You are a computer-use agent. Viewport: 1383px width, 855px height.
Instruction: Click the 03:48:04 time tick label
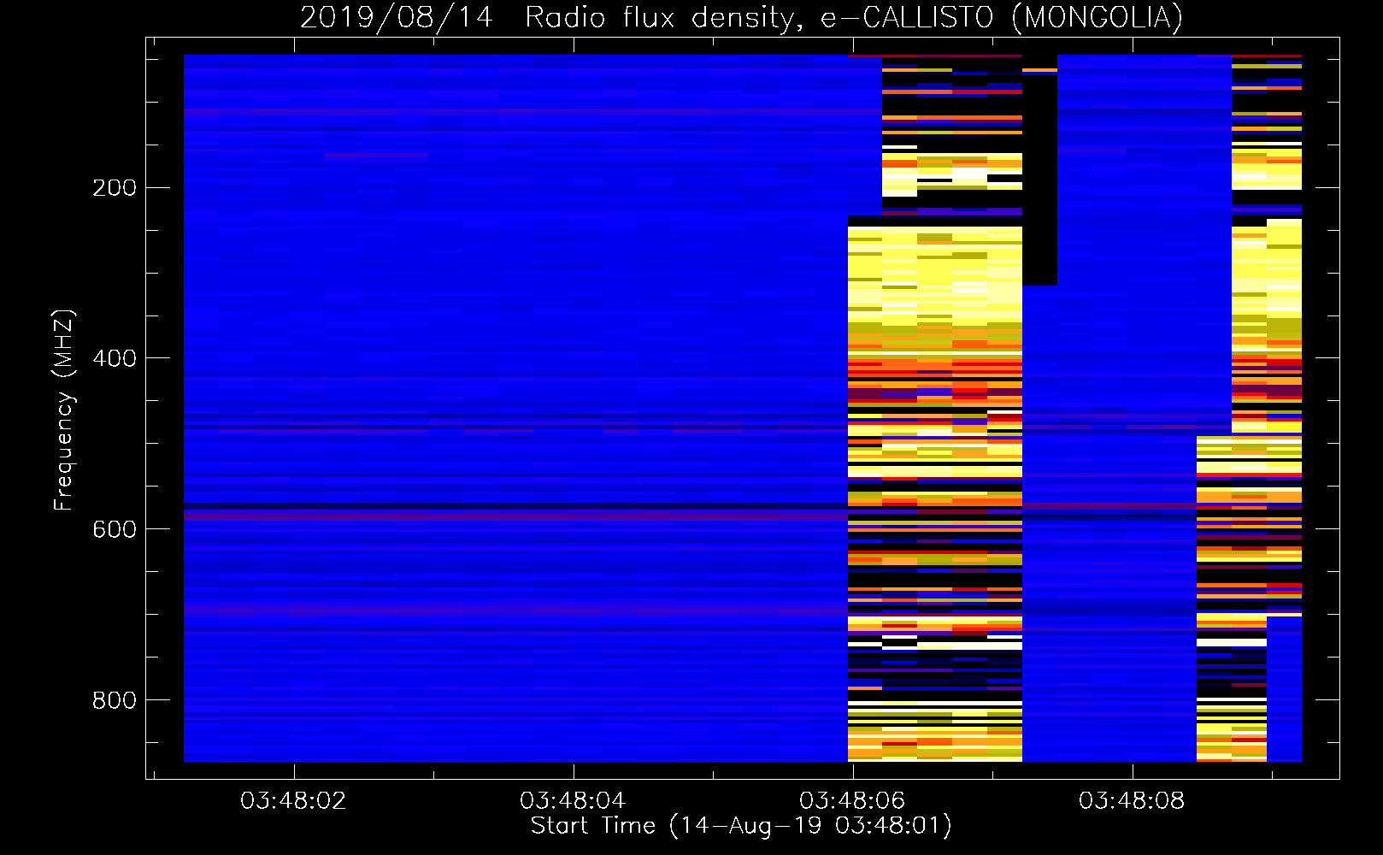tap(573, 800)
